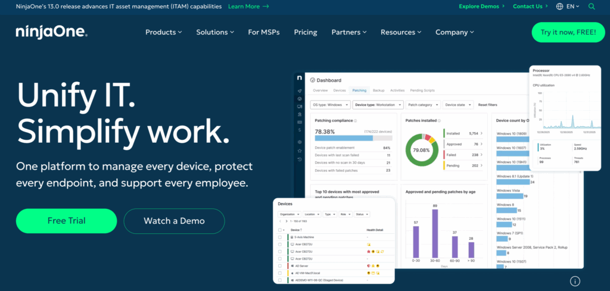Check the box for AD Server
This screenshot has height=291, width=610.
[280, 266]
